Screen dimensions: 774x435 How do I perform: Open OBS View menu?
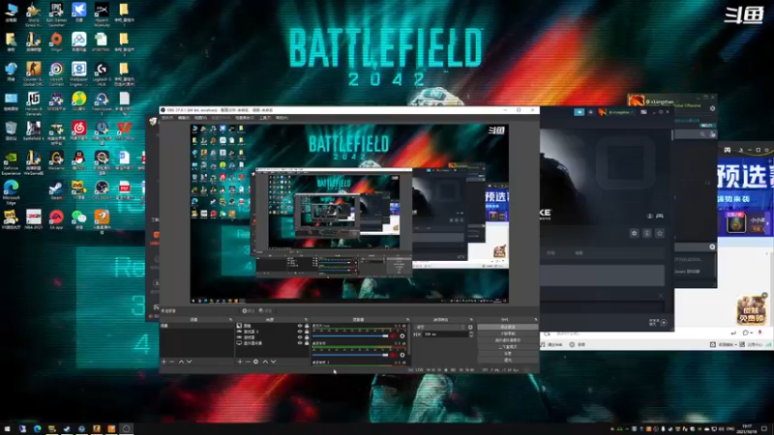pos(200,118)
